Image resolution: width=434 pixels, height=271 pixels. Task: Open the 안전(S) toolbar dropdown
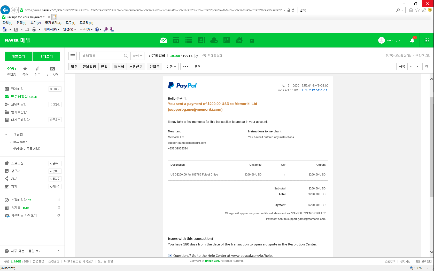pyautogui.click(x=69, y=29)
